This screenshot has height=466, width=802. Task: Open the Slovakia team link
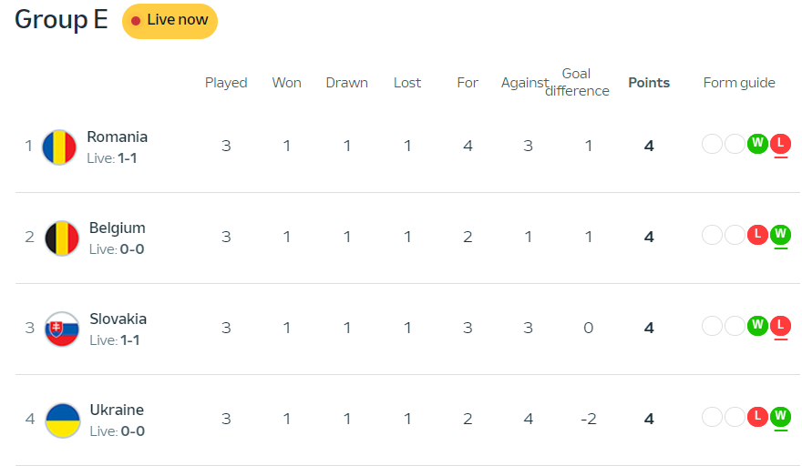[118, 319]
